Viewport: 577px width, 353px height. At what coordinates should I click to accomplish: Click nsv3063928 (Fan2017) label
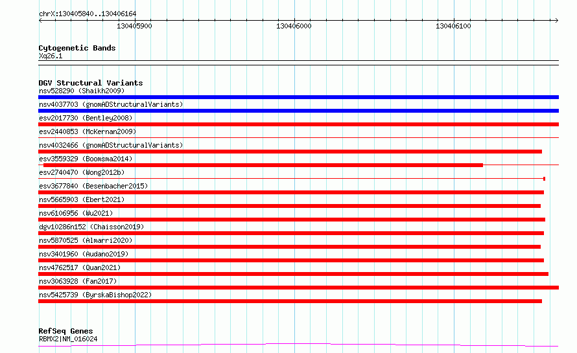click(78, 281)
